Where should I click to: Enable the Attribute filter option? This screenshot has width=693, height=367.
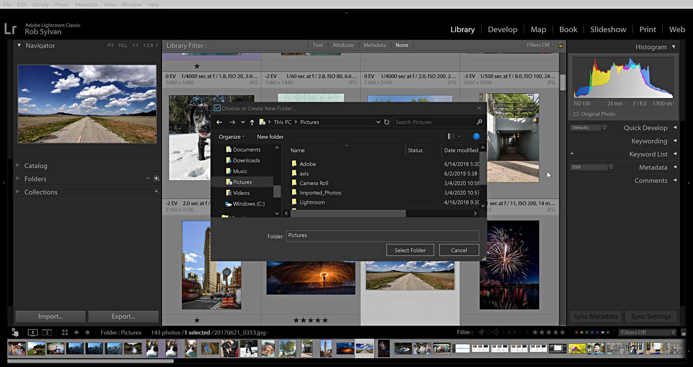343,45
